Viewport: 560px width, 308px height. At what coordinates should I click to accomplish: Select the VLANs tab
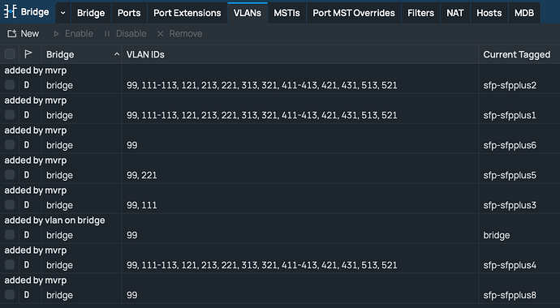click(248, 13)
